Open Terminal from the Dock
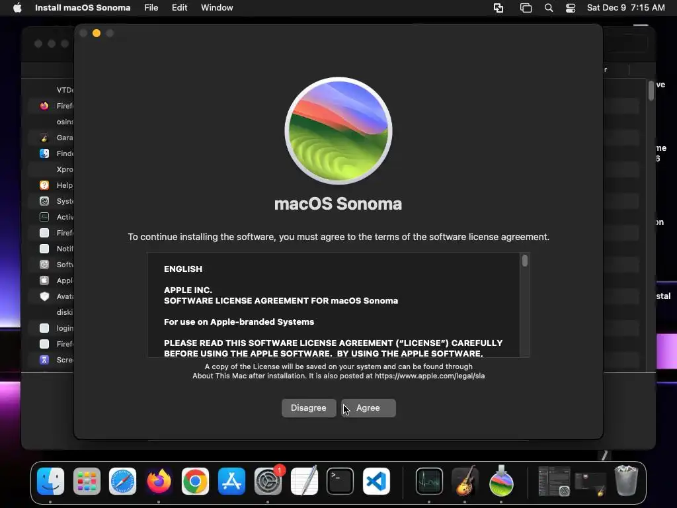This screenshot has width=677, height=508. click(x=340, y=481)
